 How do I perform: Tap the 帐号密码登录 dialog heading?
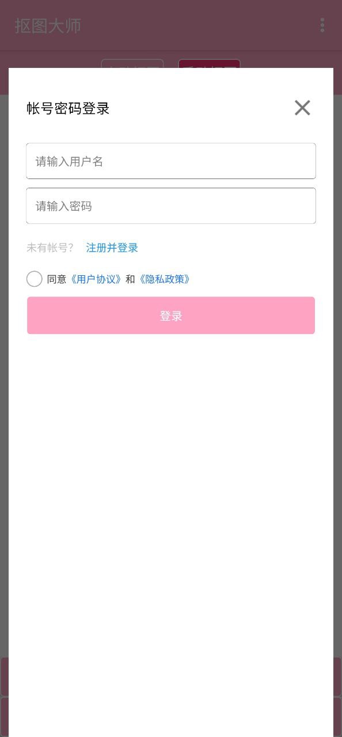(68, 108)
